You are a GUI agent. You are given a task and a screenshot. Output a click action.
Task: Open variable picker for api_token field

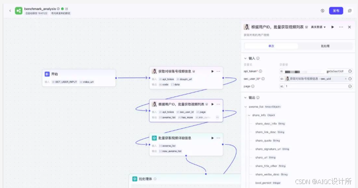(350, 71)
